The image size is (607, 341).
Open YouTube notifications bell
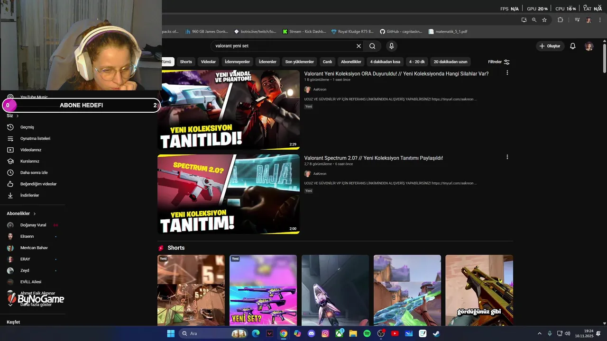[572, 46]
